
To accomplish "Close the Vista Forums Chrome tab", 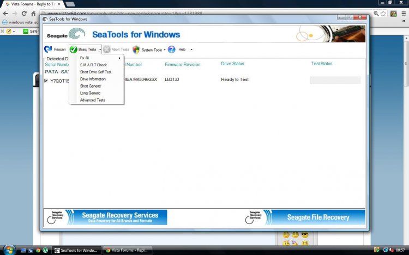I will [59, 4].
